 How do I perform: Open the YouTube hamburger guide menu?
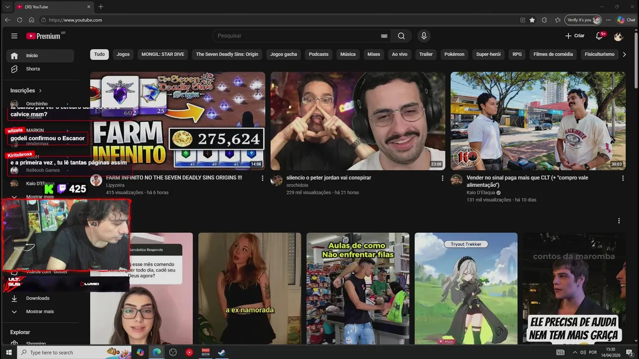pos(14,36)
